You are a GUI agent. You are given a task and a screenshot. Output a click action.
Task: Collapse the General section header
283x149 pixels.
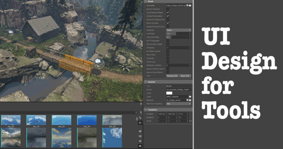point(146,82)
